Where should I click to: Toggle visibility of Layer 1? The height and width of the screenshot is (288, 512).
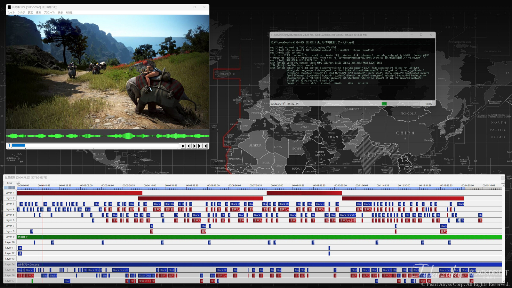(x=10, y=193)
